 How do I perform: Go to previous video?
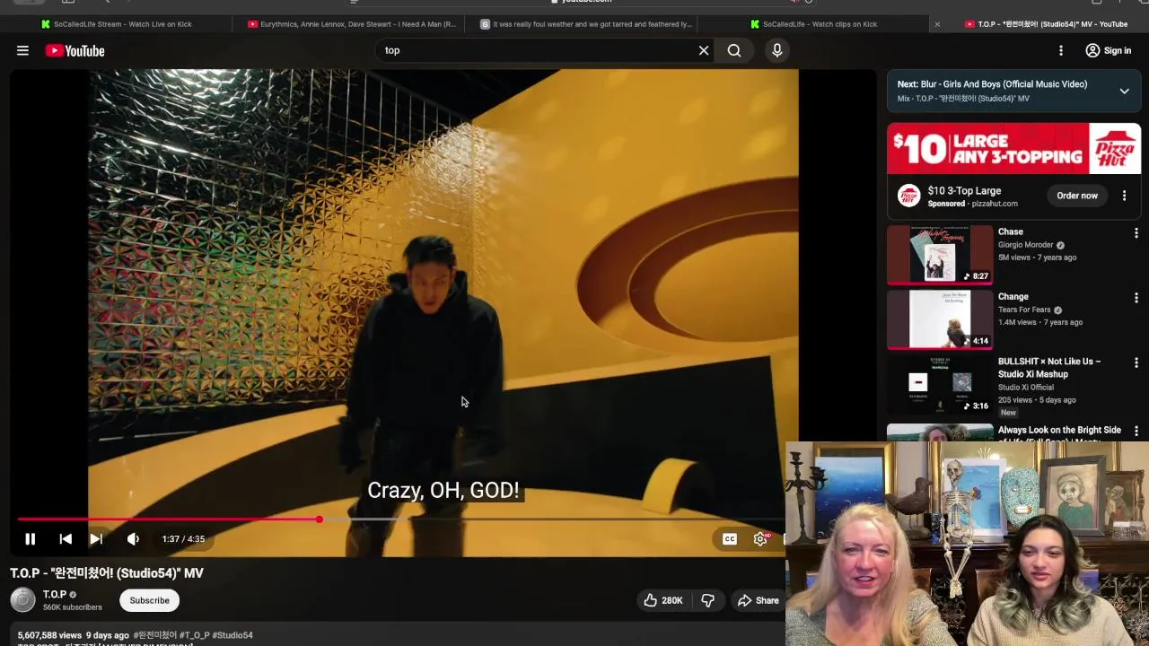point(66,538)
